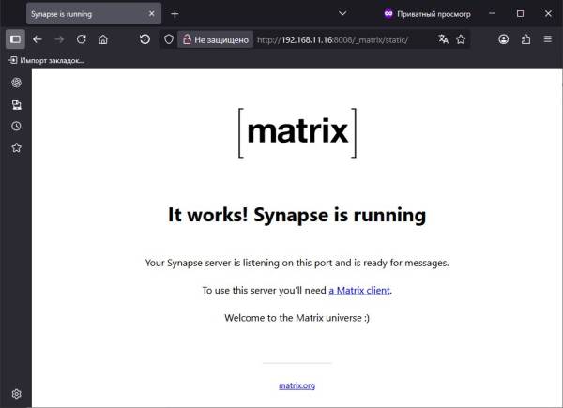
Task: Follow the 'a Matrix client' link
Action: [x=359, y=291]
